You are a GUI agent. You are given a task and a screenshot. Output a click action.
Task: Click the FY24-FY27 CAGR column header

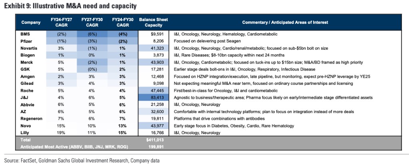(x=61, y=22)
